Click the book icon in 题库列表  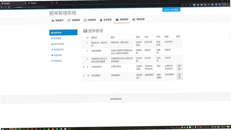pos(52,33)
